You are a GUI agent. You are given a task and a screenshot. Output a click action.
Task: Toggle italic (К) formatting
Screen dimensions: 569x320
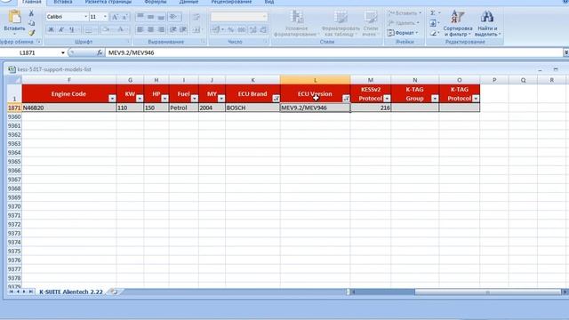click(61, 29)
